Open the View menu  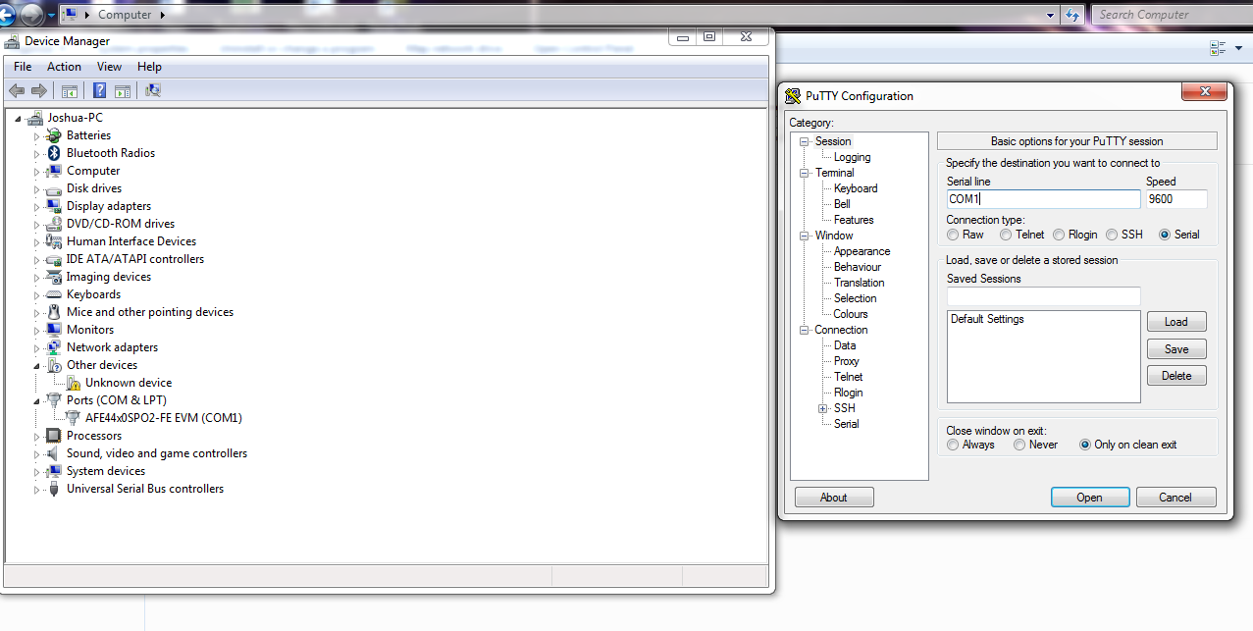point(110,67)
